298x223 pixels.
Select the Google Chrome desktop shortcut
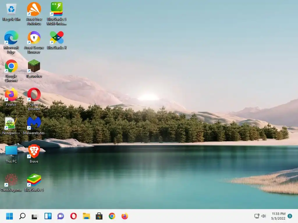pyautogui.click(x=11, y=71)
